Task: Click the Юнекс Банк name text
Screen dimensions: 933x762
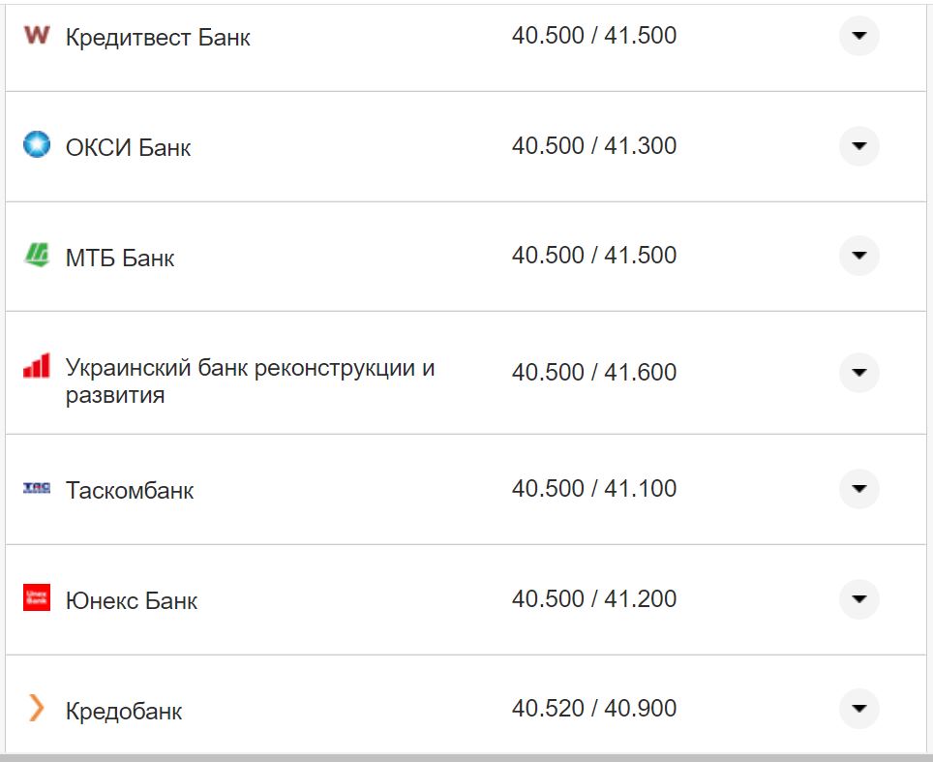Action: click(x=132, y=601)
